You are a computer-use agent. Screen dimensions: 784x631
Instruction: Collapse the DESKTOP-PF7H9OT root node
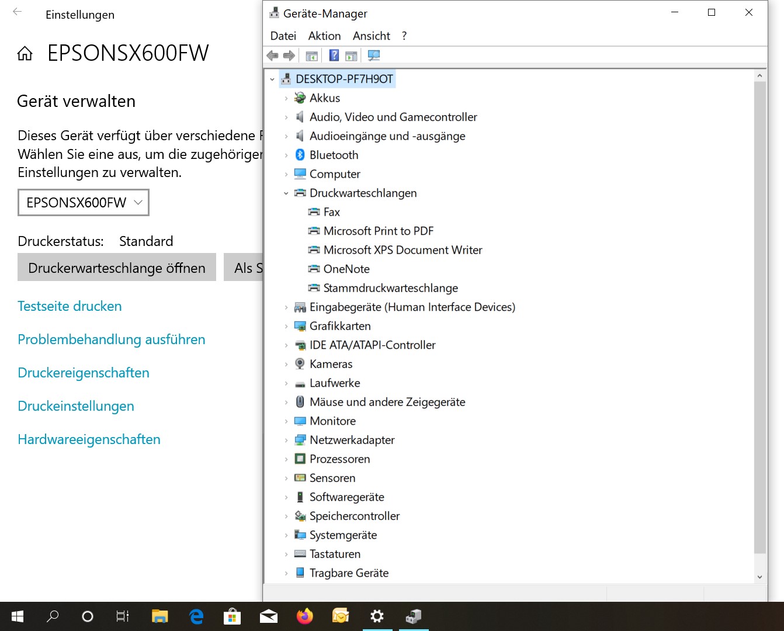272,79
